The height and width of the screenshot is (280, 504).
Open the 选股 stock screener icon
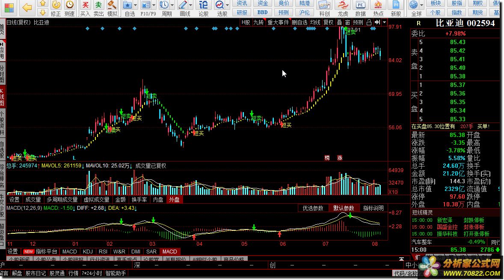click(x=219, y=5)
